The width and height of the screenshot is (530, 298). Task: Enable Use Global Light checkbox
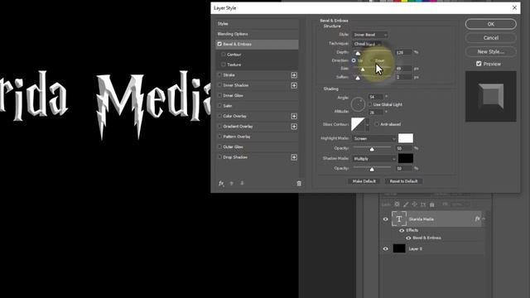coord(370,104)
